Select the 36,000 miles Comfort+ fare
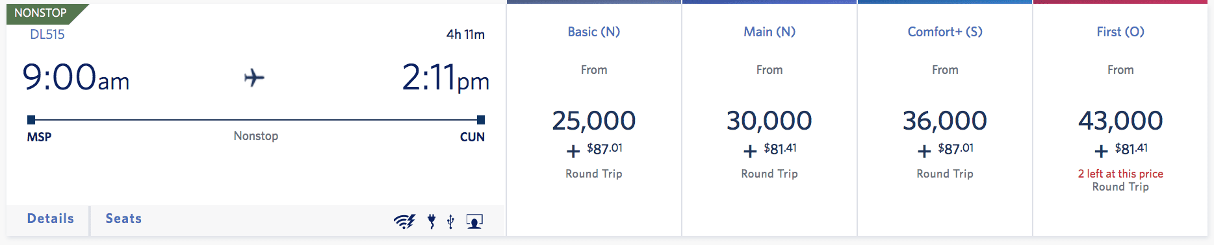This screenshot has width=1214, height=245. point(945,121)
